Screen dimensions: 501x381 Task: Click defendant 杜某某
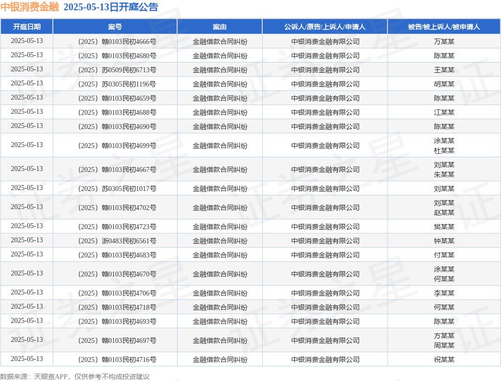pyautogui.click(x=444, y=150)
